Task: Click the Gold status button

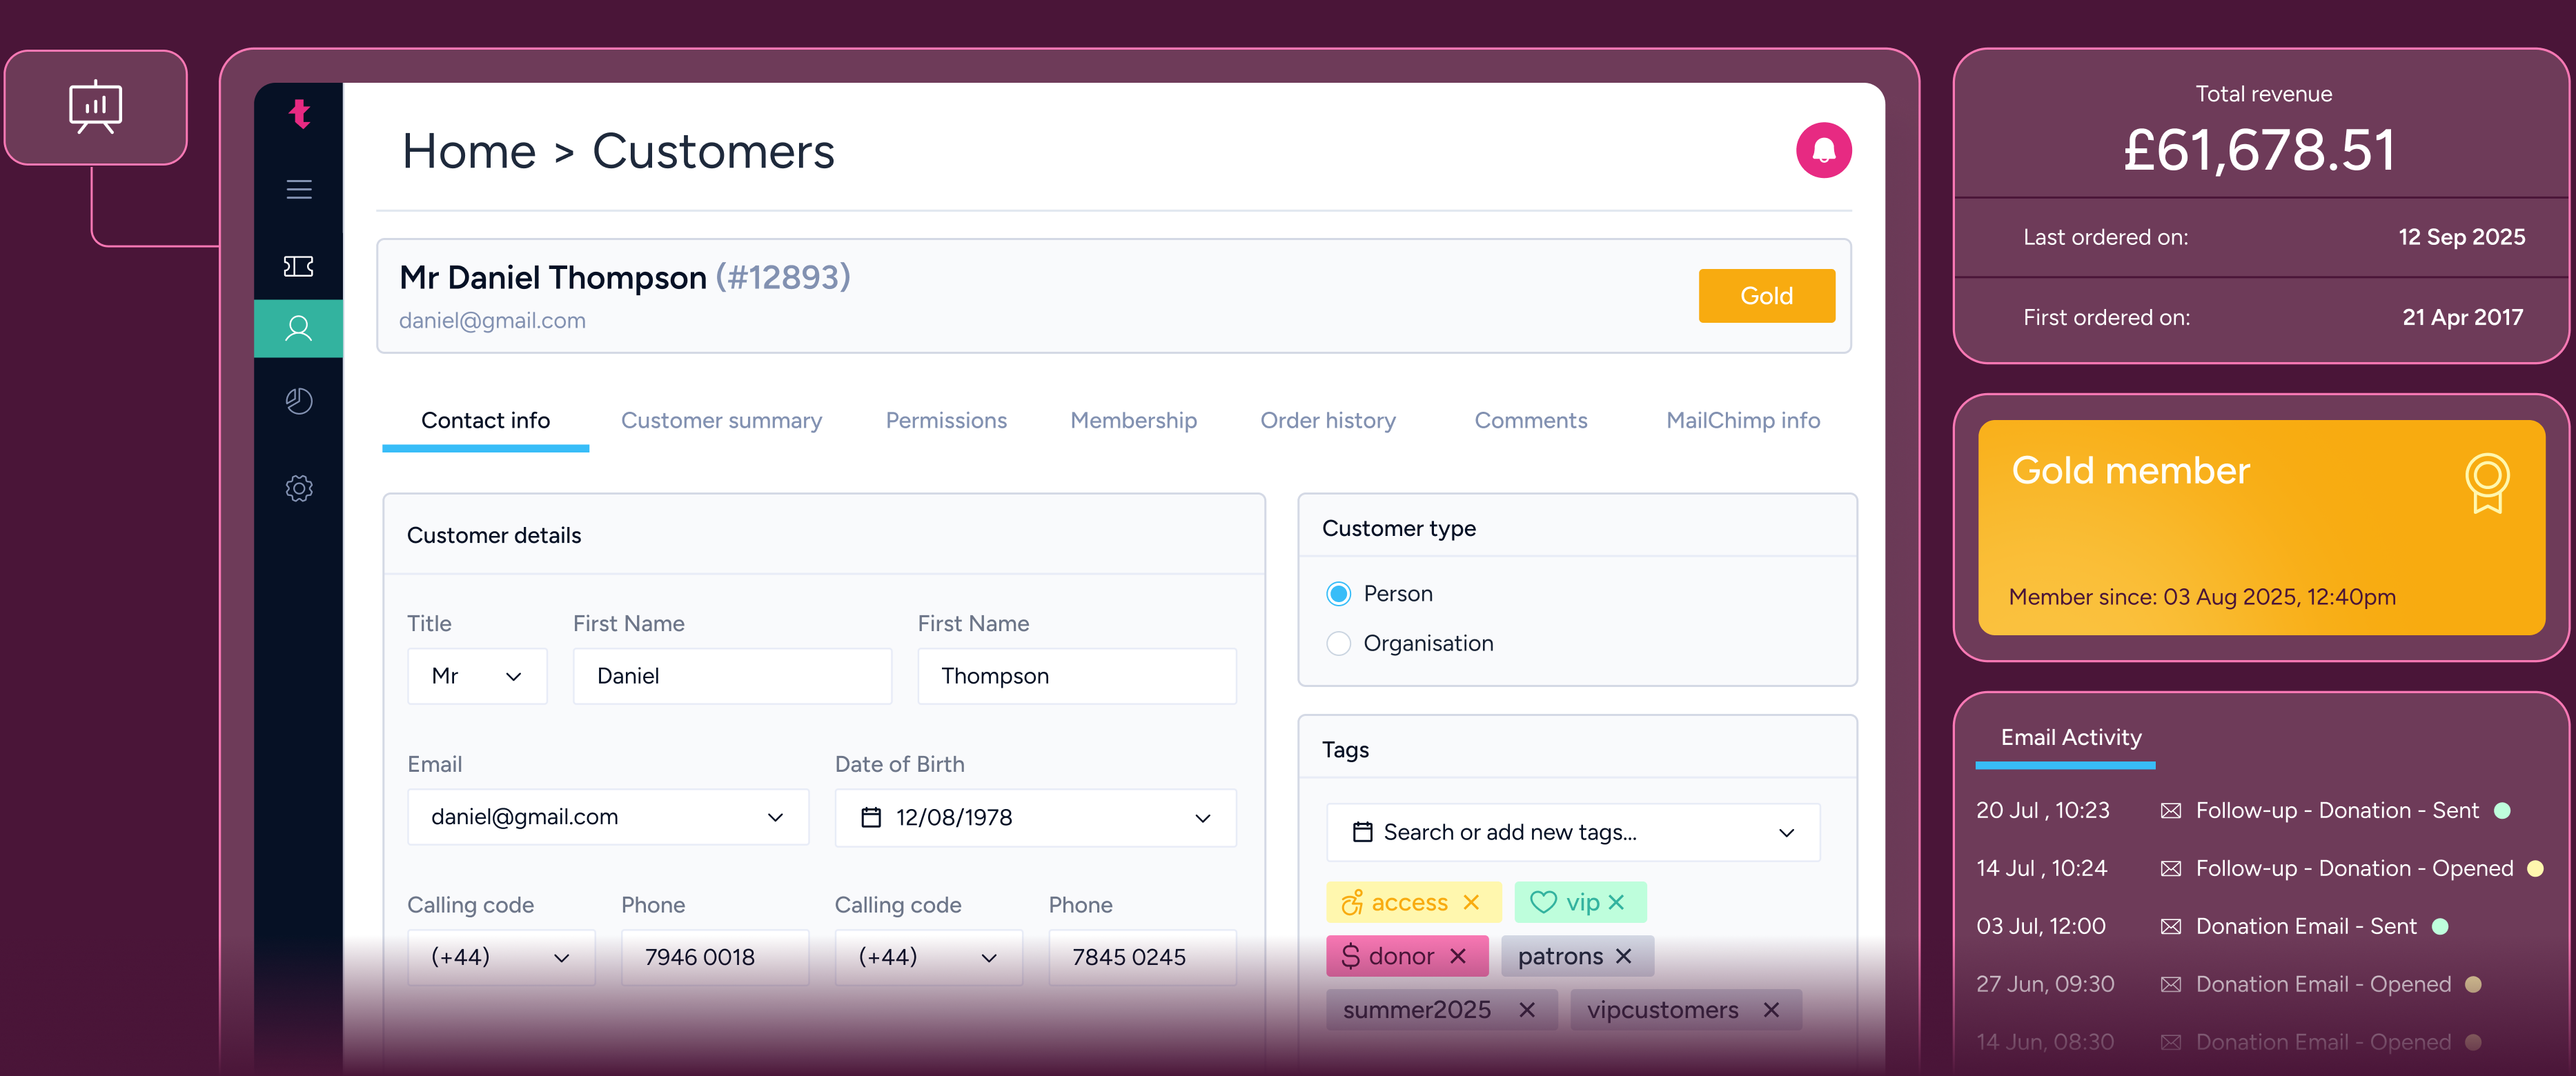Action: point(1766,296)
